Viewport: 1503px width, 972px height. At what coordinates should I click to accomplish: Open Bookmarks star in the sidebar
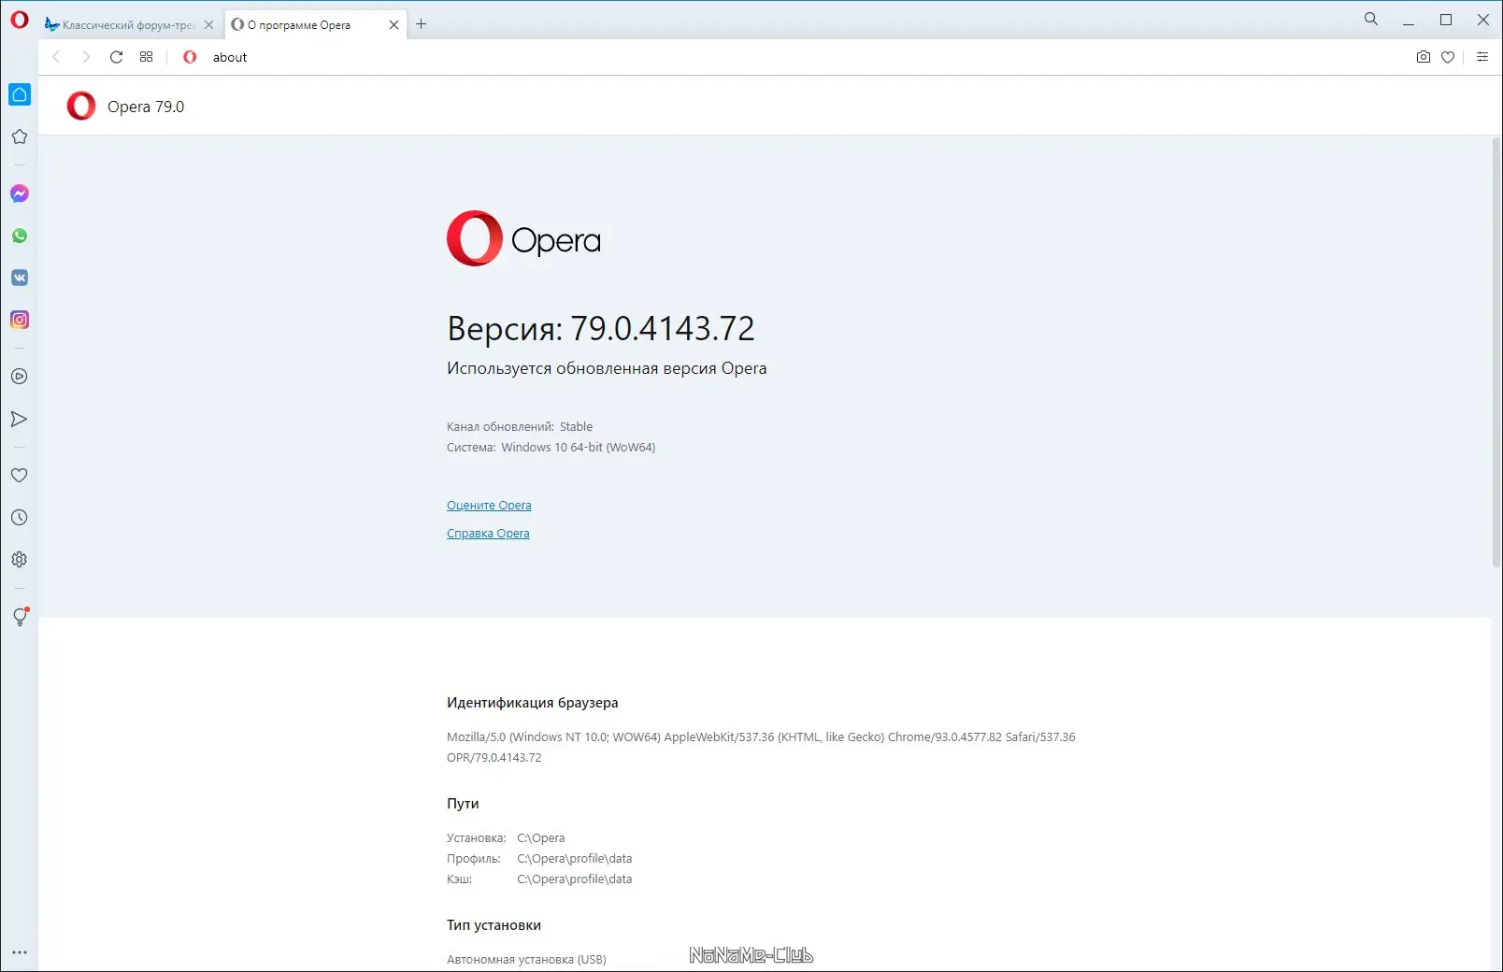pos(20,136)
